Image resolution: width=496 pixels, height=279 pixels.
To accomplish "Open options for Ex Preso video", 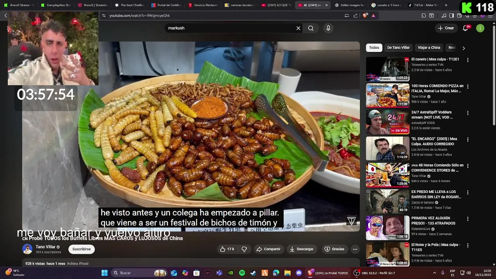I will pos(468,192).
